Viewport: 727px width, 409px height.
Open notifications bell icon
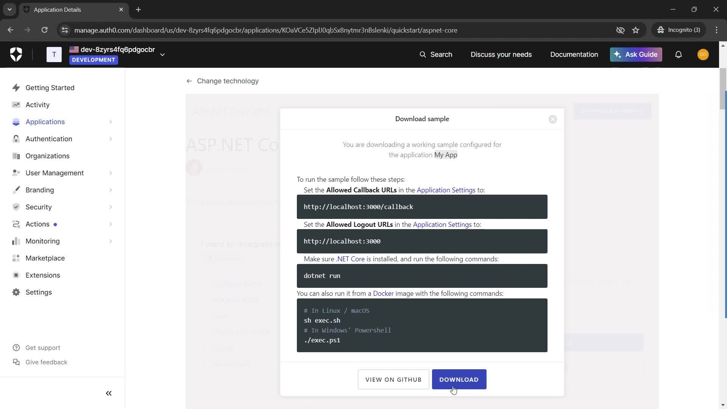click(678, 55)
